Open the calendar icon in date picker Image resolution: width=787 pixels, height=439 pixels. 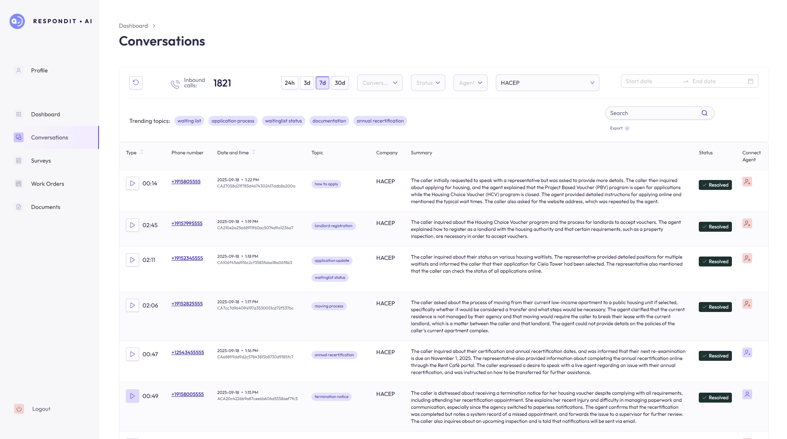750,81
